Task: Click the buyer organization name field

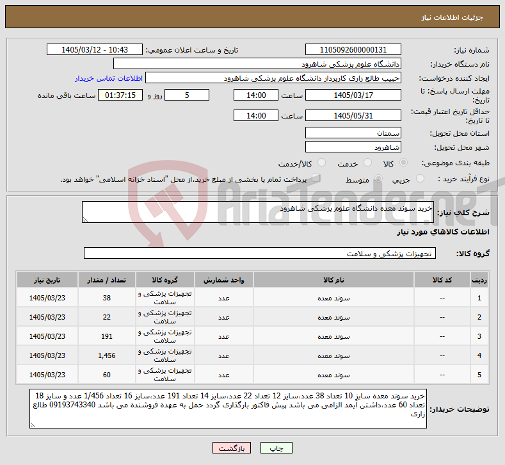Action: click(x=257, y=64)
